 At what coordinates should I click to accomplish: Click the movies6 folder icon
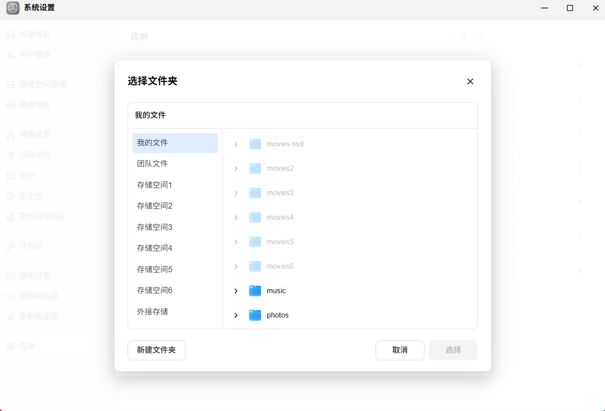255,266
